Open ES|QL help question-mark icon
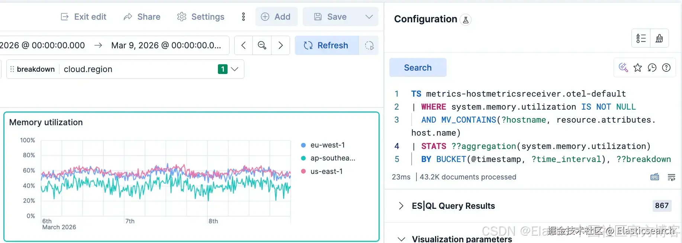Image resolution: width=682 pixels, height=243 pixels. tap(666, 68)
